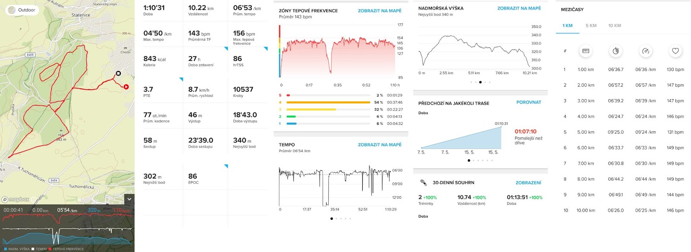Click the 1:10'31 Doba value
691x252 pixels.
click(154, 8)
